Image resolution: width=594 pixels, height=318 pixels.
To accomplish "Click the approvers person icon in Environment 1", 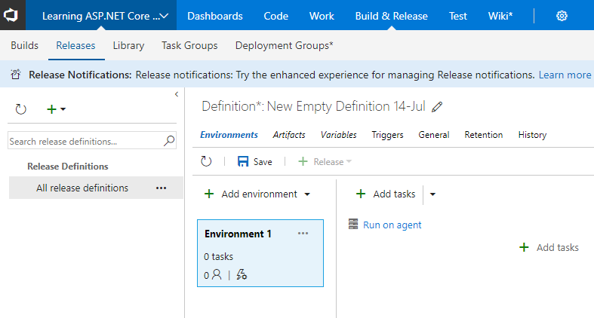I will [217, 274].
